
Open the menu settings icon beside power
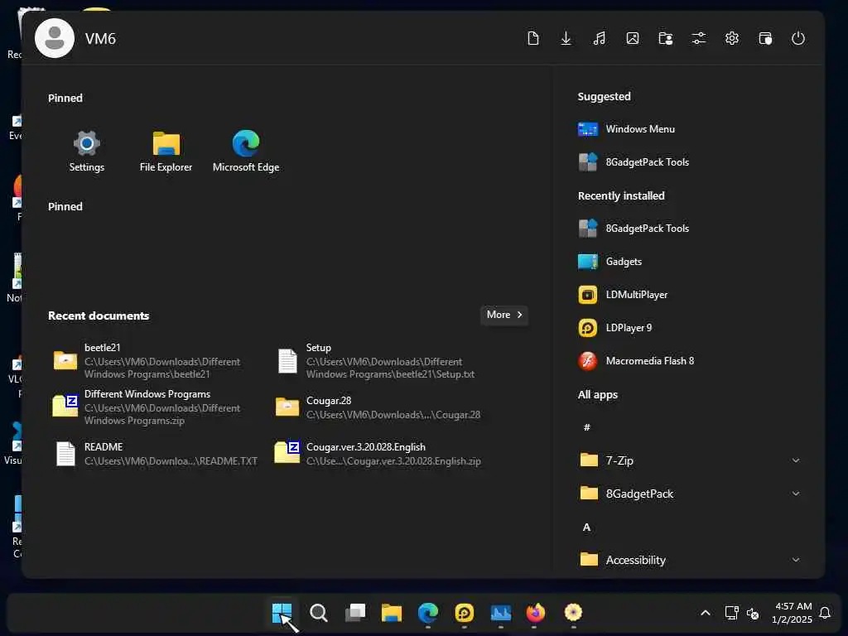pyautogui.click(x=765, y=38)
